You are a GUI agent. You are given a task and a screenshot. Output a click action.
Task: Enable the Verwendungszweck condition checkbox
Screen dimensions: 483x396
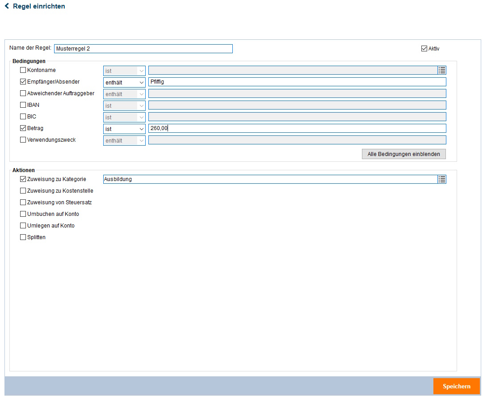pos(23,140)
